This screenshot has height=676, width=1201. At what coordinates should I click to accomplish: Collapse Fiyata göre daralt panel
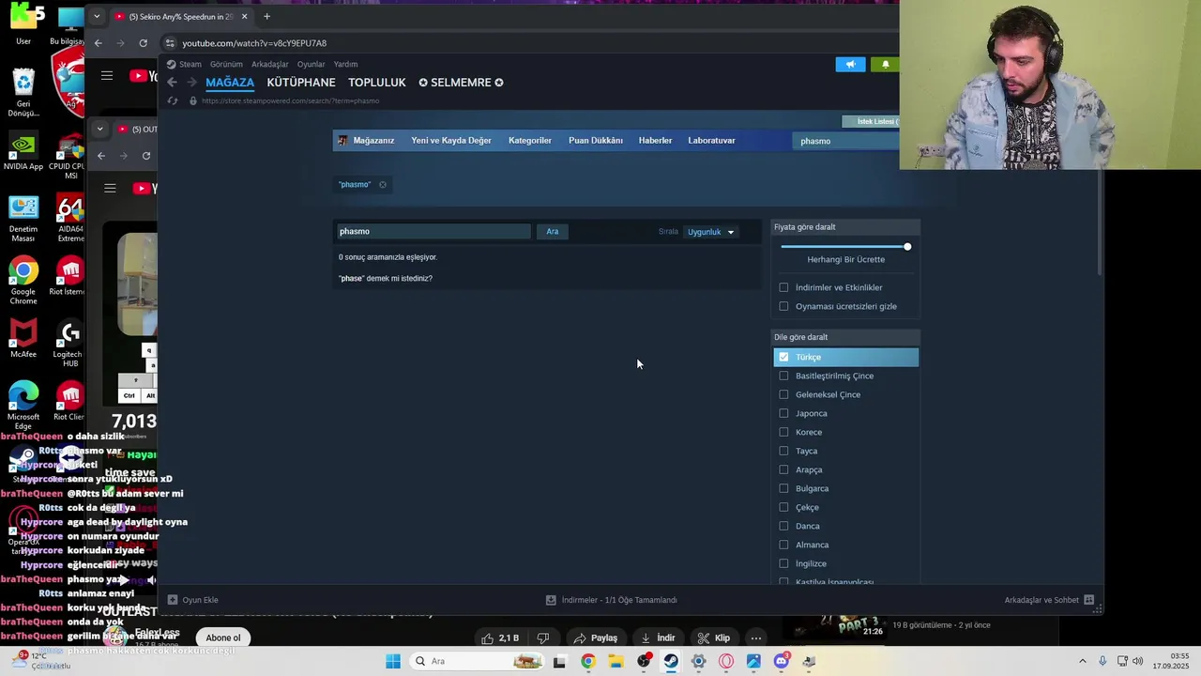click(845, 227)
